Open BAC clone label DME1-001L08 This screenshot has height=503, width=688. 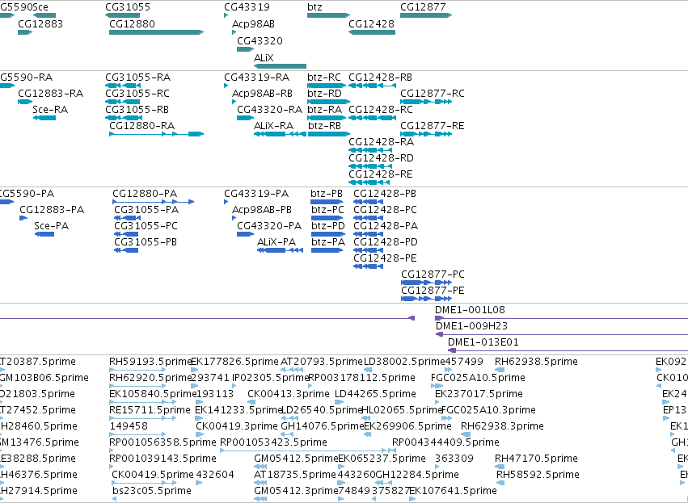[470, 310]
